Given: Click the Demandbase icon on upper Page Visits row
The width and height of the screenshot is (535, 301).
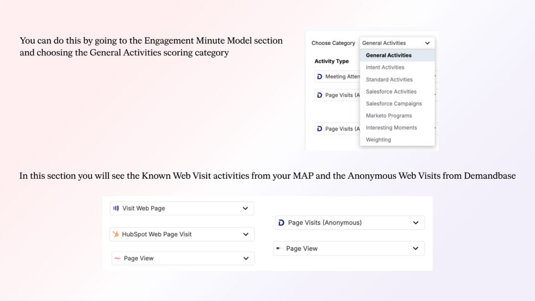Looking at the screenshot, I should pos(319,95).
